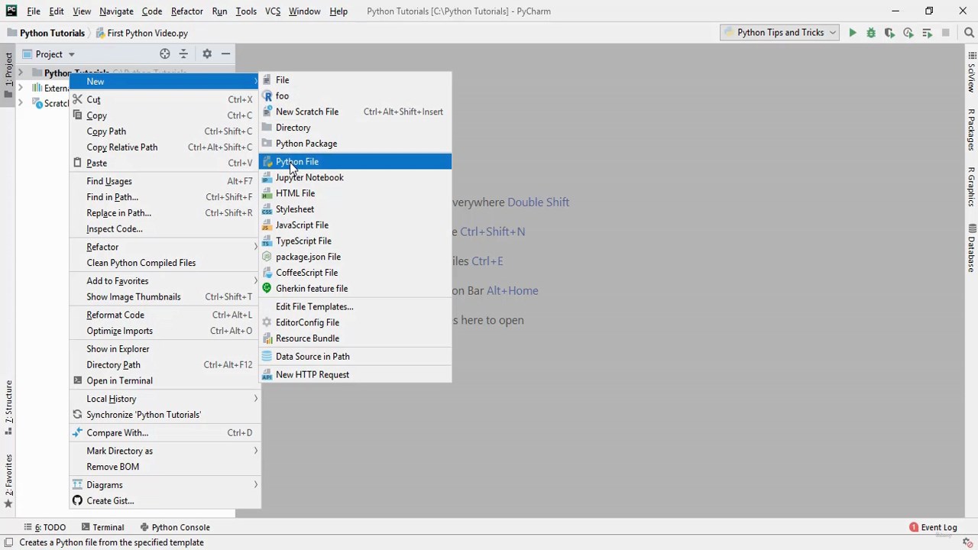Image resolution: width=978 pixels, height=550 pixels.
Task: Create a new JavaScript File
Action: [x=355, y=225]
